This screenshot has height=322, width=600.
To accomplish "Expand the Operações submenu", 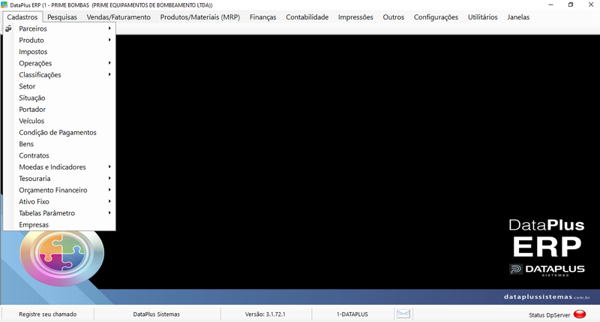I will click(x=59, y=63).
